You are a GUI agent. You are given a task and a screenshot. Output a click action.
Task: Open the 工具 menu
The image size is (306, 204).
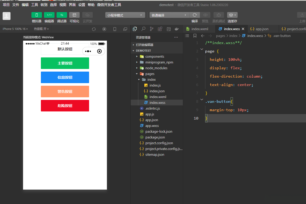coord(35,5)
